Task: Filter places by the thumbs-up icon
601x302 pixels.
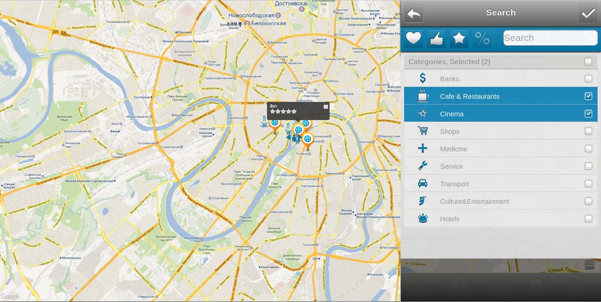Action: (437, 38)
